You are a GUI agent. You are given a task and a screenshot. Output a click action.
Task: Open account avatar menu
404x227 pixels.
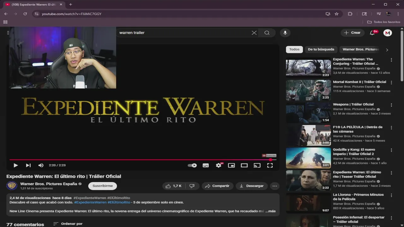388,33
